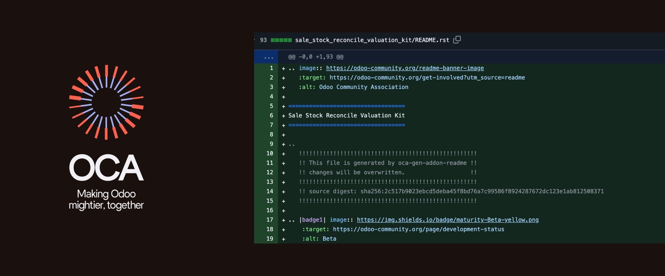Click the green diff stat bar

point(281,40)
